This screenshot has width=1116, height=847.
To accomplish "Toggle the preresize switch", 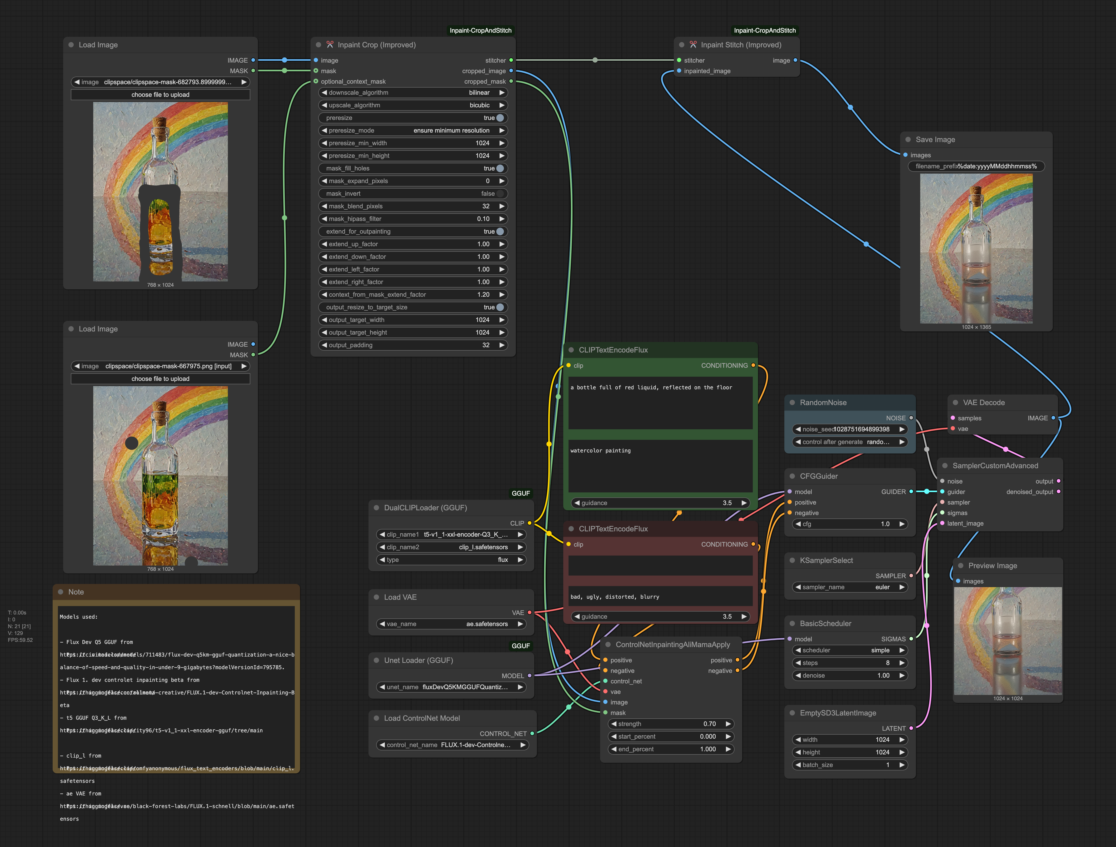I will (500, 118).
